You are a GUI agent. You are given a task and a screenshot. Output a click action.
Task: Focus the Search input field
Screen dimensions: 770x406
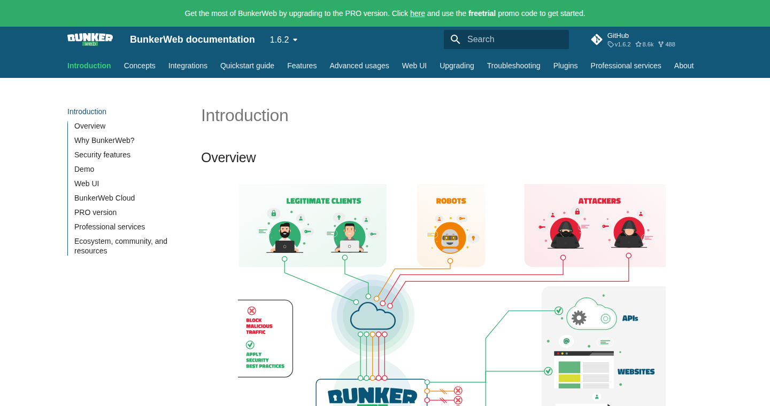pyautogui.click(x=506, y=39)
